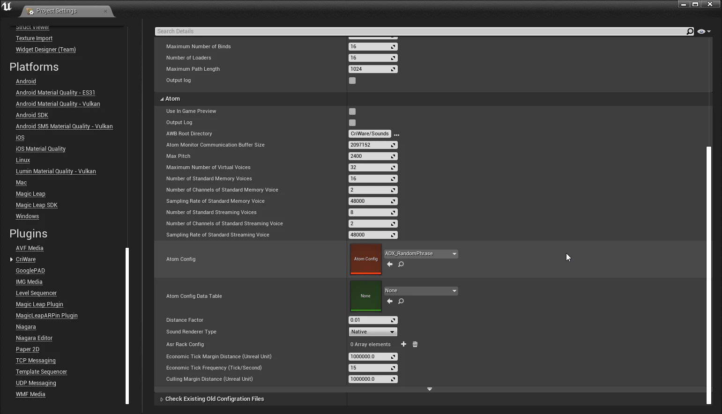This screenshot has height=414, width=722.
Task: Open Niagara Editor plugin settings
Action: (34, 338)
